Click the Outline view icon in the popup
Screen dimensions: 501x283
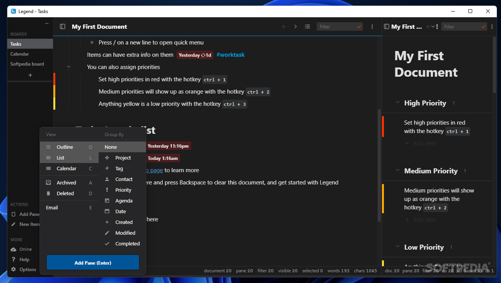coord(48,147)
